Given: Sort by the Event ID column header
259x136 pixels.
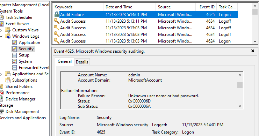Looking at the screenshot, I should pyautogui.click(x=206, y=7).
